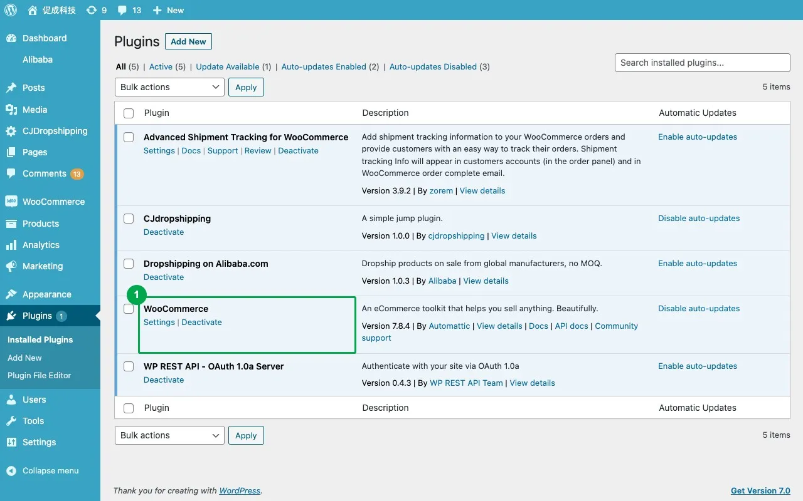Viewport: 803px width, 501px height.
Task: Click the Appearance paintbrush icon
Action: [11, 294]
